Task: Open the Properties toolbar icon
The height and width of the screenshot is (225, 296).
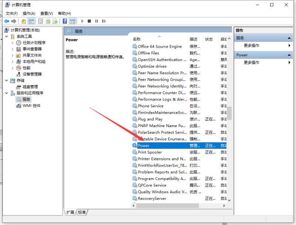Action: (40, 21)
